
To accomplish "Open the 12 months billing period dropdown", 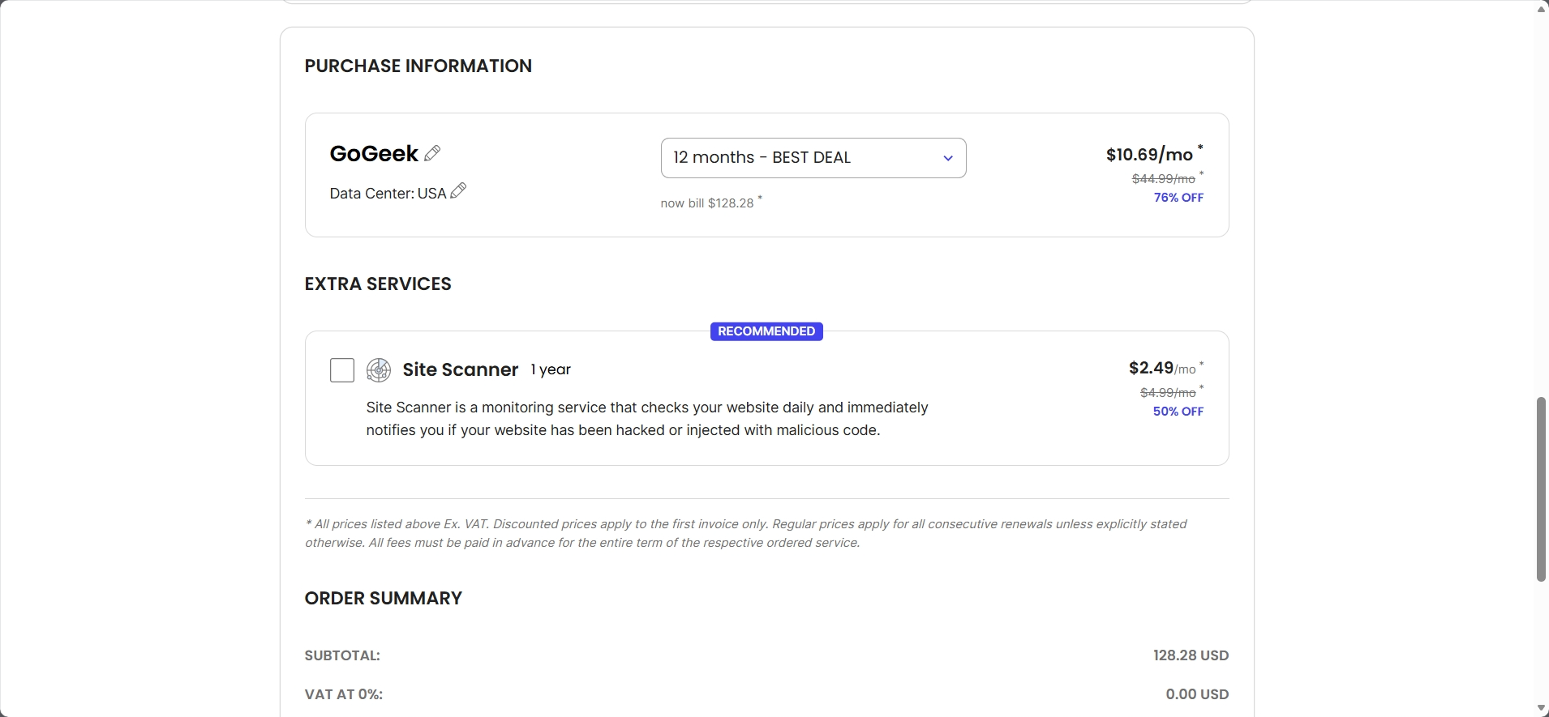I will click(x=813, y=158).
